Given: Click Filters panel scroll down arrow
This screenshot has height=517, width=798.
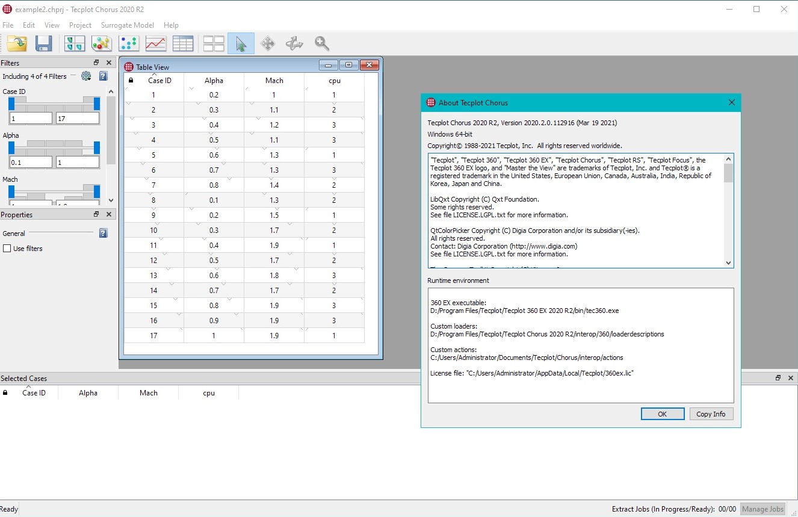Looking at the screenshot, I should pyautogui.click(x=111, y=200).
